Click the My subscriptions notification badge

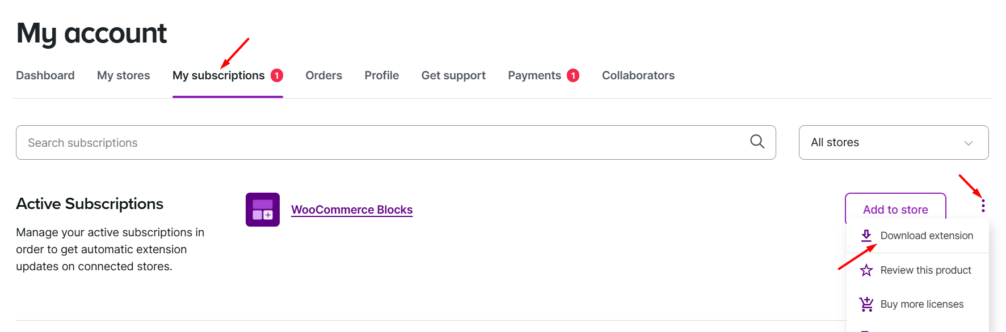(x=277, y=75)
